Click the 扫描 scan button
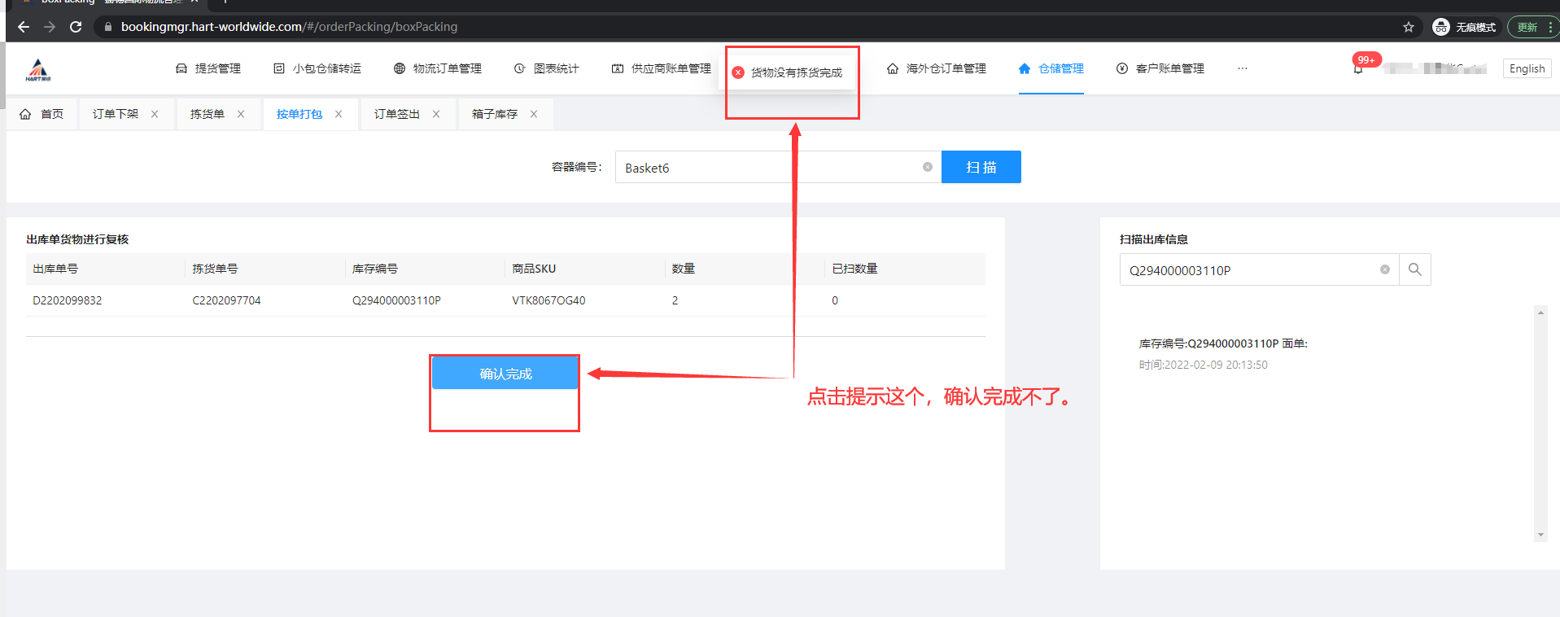The image size is (1560, 617). tap(981, 167)
